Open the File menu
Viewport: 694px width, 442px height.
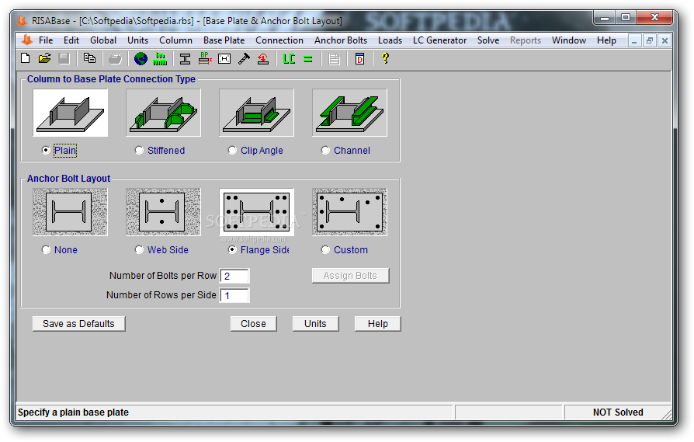[x=46, y=40]
